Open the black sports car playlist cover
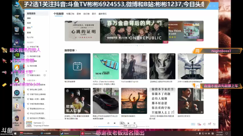Viewport: 243px width, 136px height. [x=106, y=101]
